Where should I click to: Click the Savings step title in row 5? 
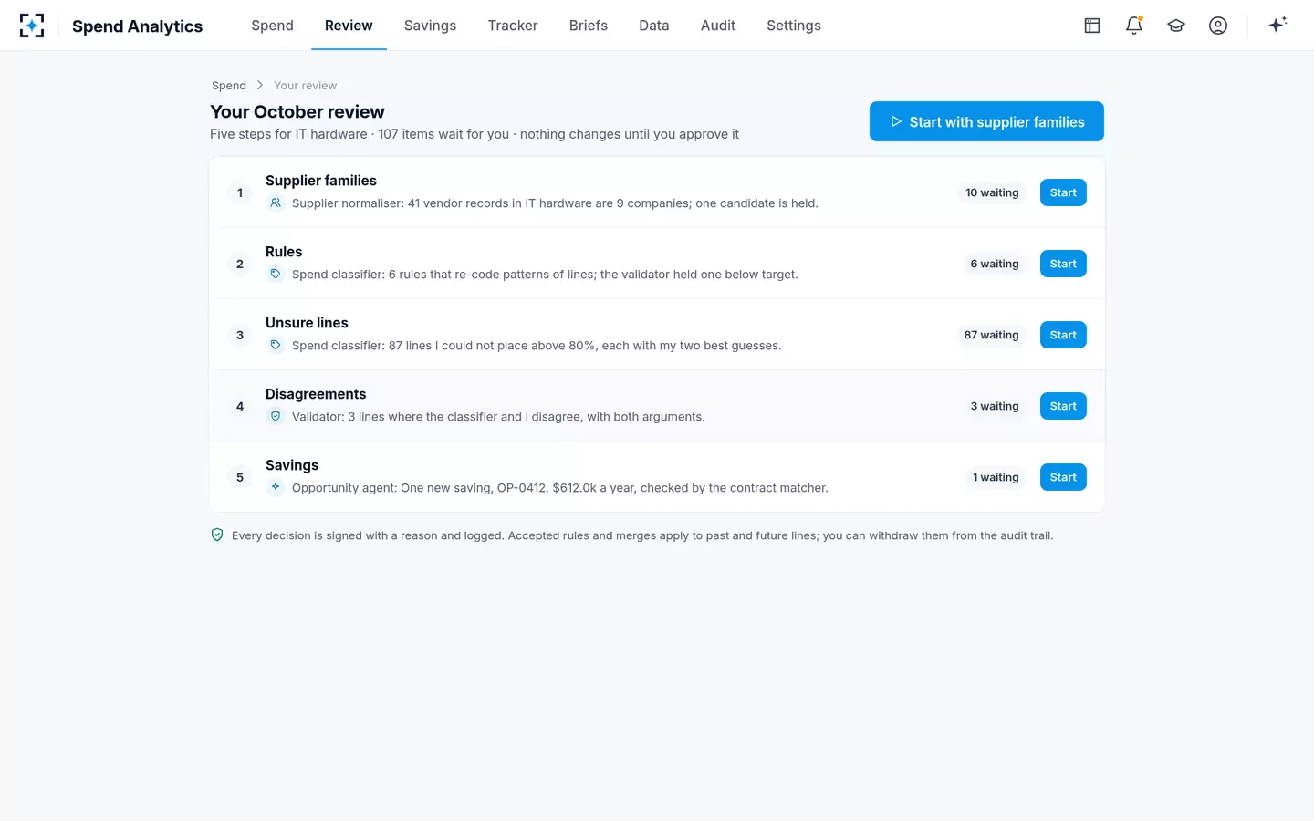[x=292, y=465]
